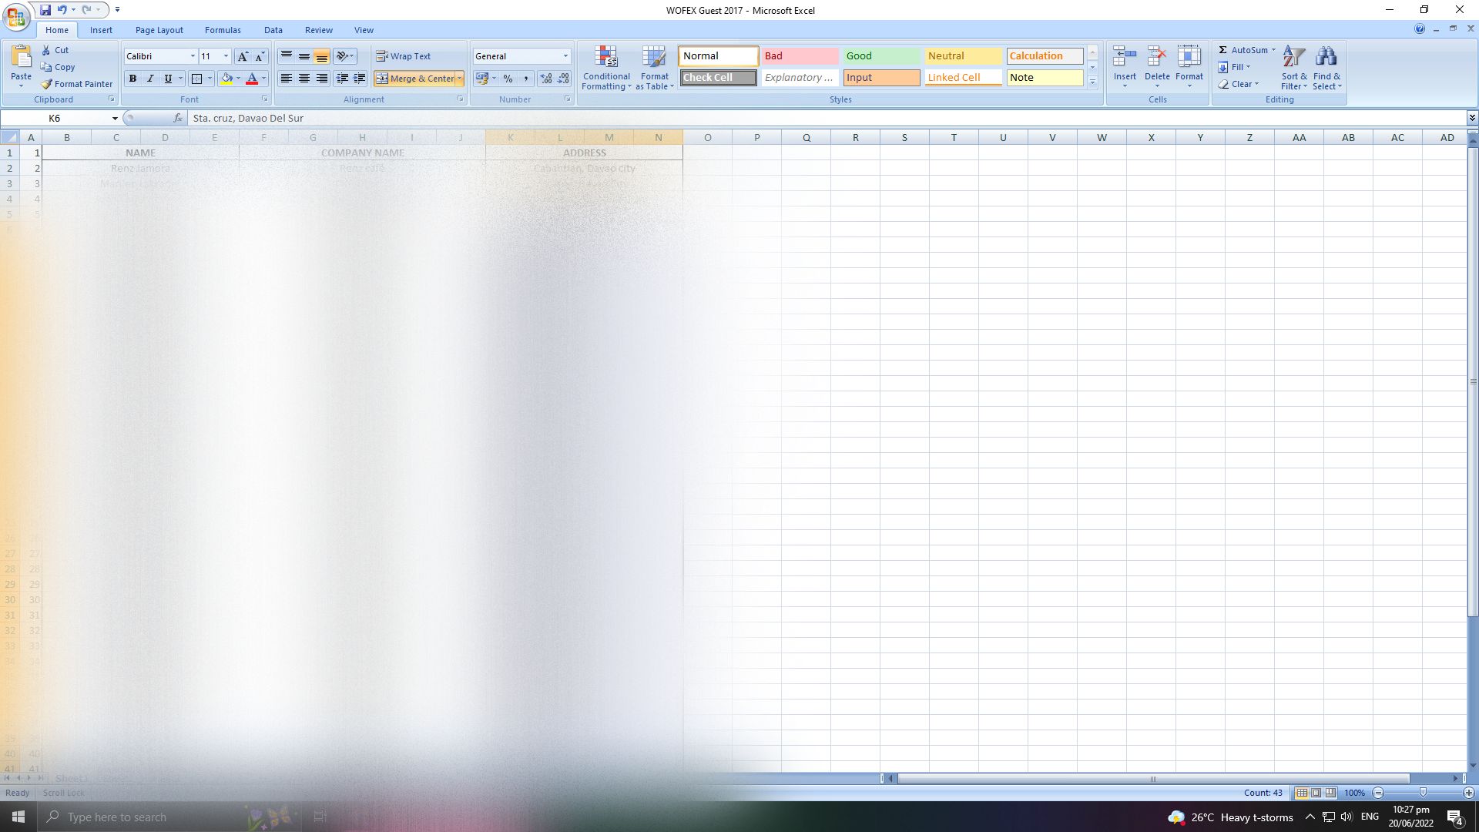This screenshot has width=1479, height=832.
Task: Click the Format Painter brush icon
Action: tap(47, 84)
